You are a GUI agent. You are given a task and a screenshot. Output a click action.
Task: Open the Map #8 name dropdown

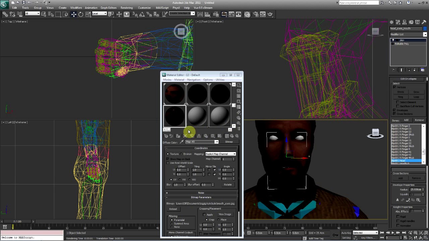(x=202, y=142)
